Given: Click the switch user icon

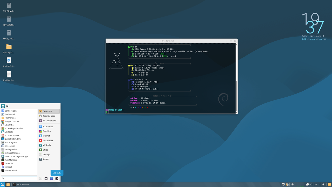Looking at the screenshot, I should [51, 178].
